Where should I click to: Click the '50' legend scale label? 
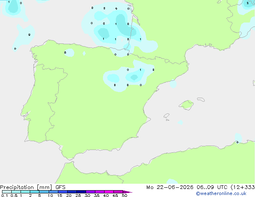click(x=124, y=195)
